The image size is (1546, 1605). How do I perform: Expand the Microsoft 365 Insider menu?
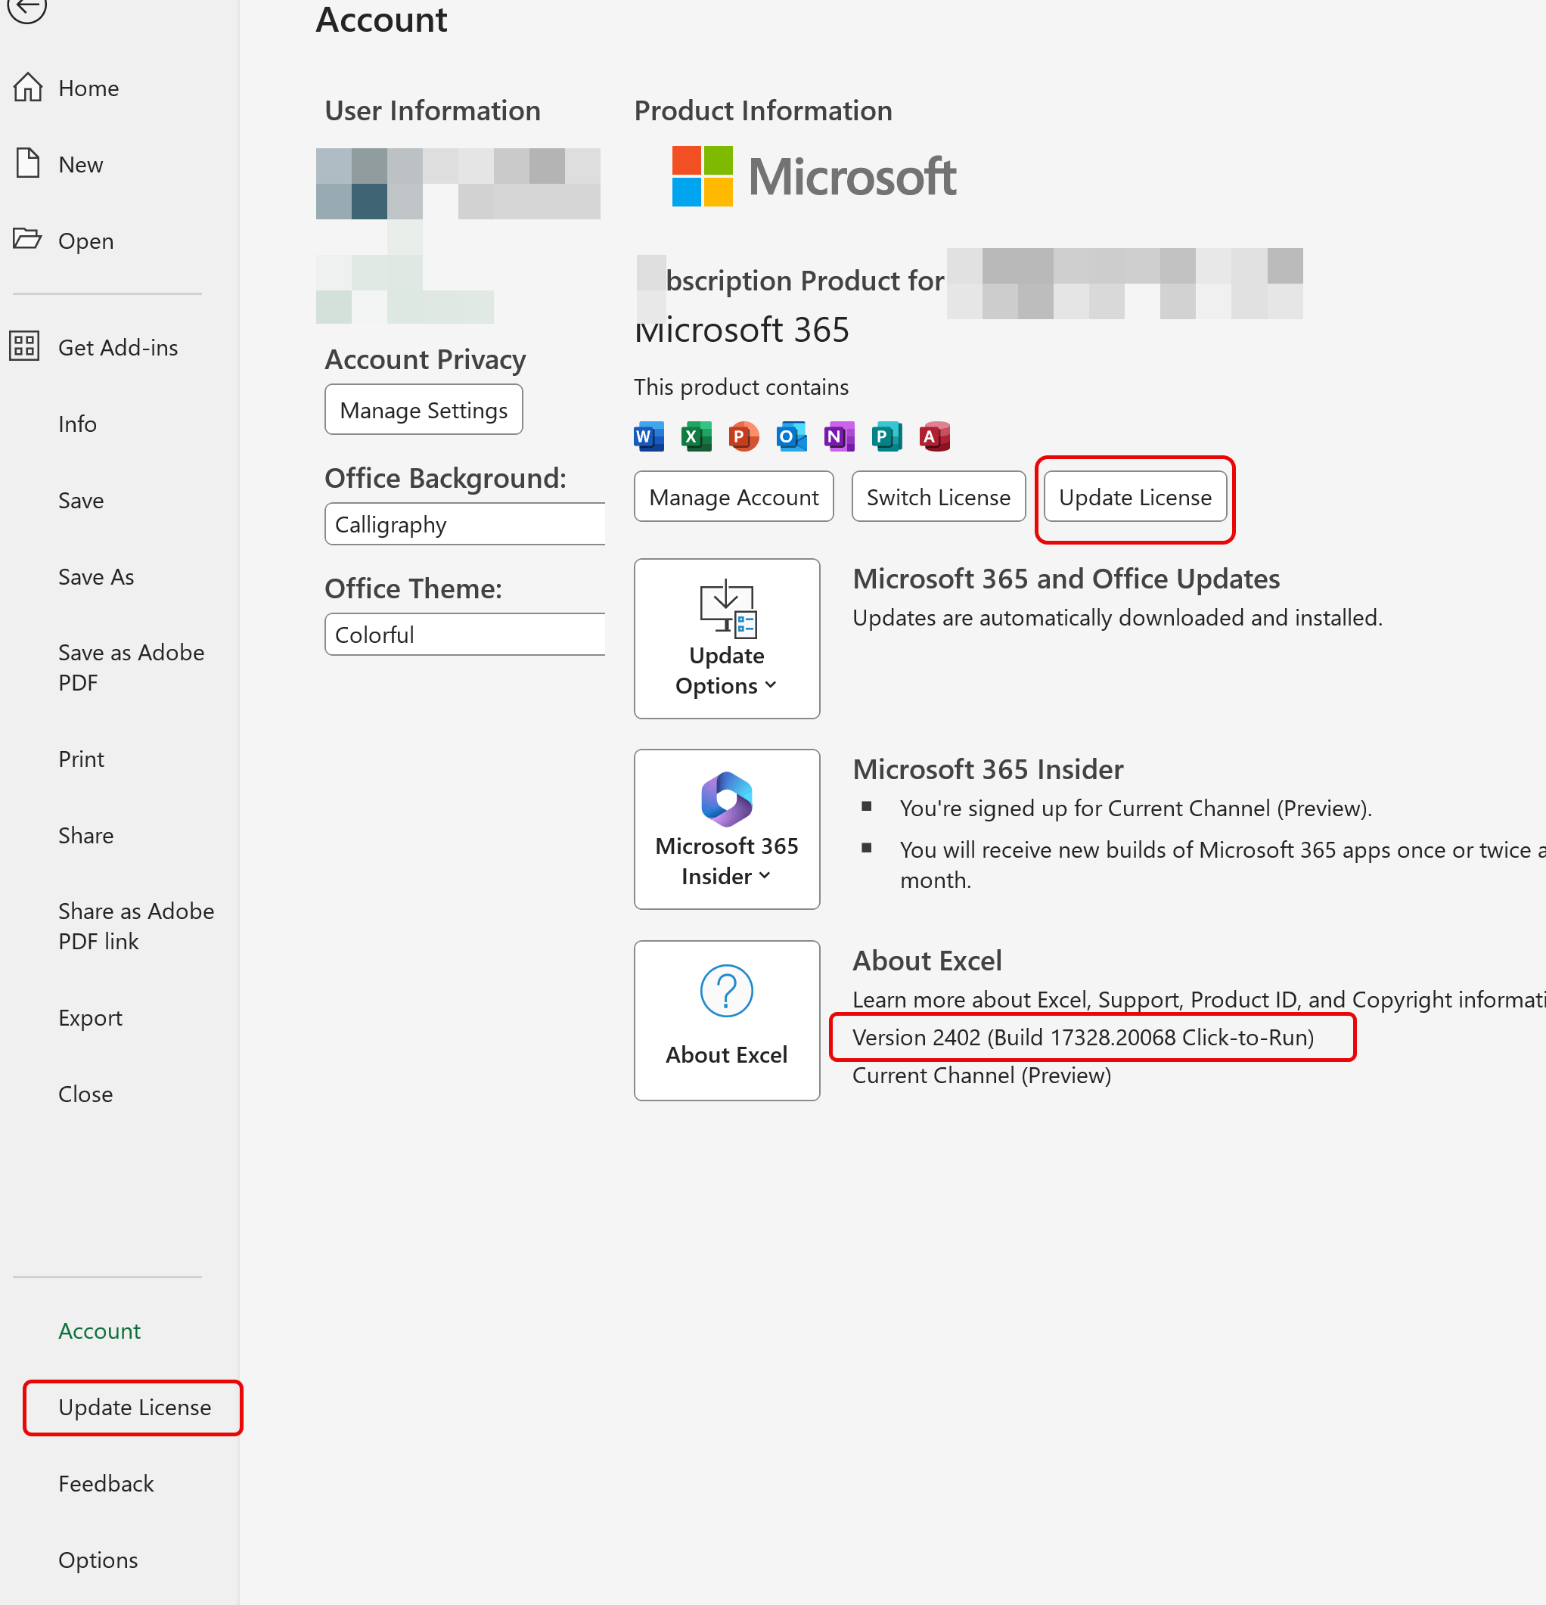[x=726, y=829]
